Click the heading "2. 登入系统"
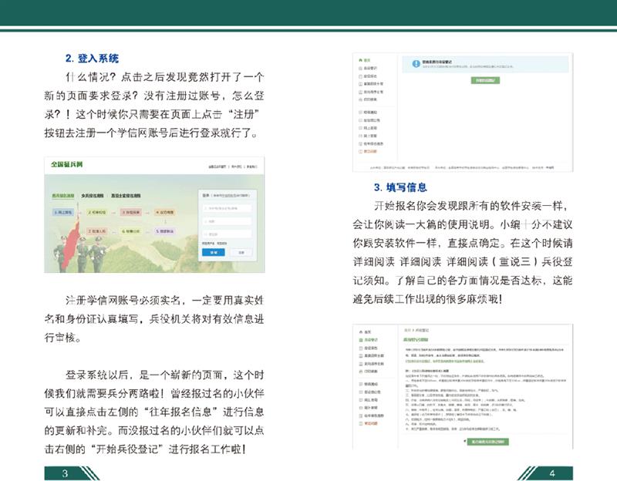The height and width of the screenshot is (481, 617). pos(92,59)
